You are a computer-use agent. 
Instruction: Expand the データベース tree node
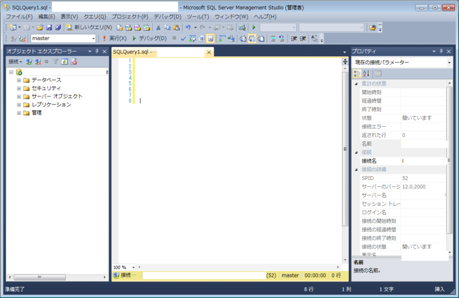[x=19, y=80]
